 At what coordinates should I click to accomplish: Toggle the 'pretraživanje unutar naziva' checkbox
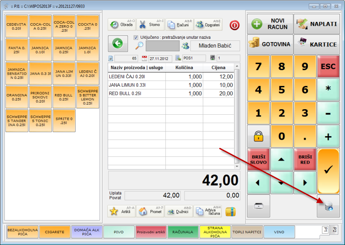pyautogui.click(x=136, y=38)
